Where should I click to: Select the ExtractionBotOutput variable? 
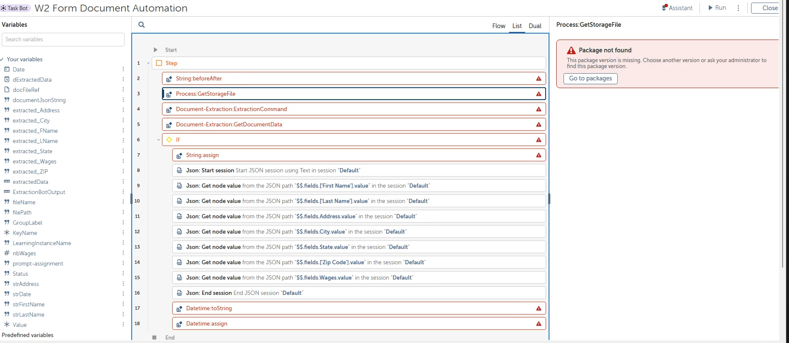click(39, 192)
